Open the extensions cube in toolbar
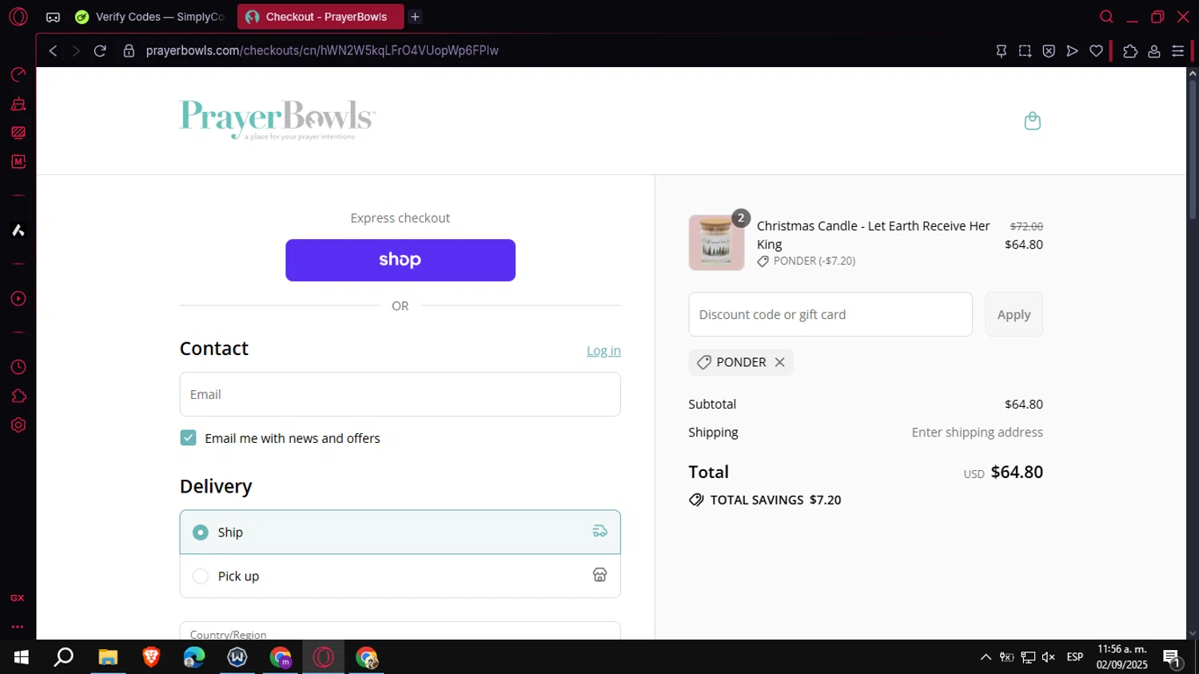Screen dimensions: 1199x674 click(x=1130, y=50)
